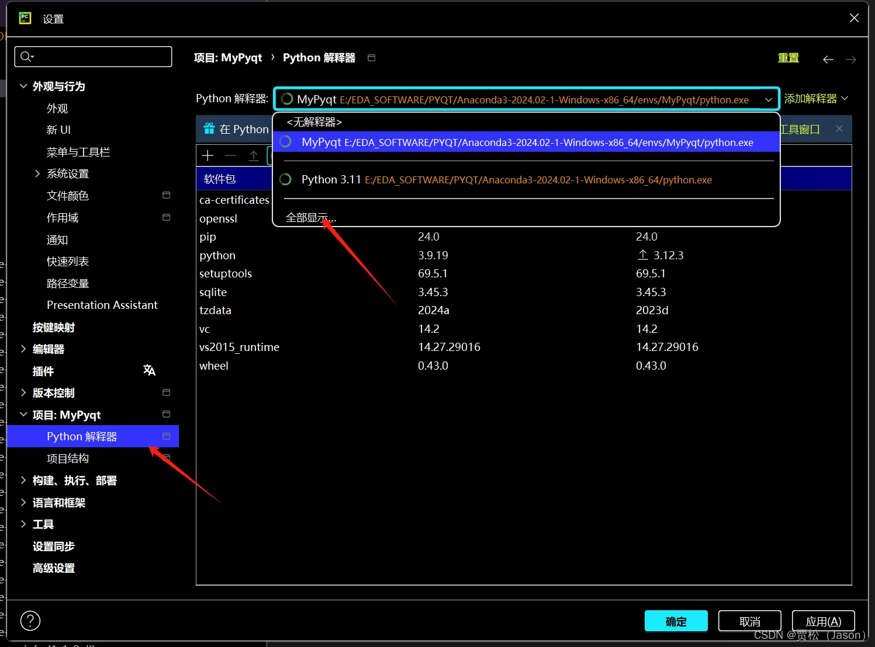Screen dimensions: 875x647
Task: Open the 通知 settings page
Action: [57, 239]
